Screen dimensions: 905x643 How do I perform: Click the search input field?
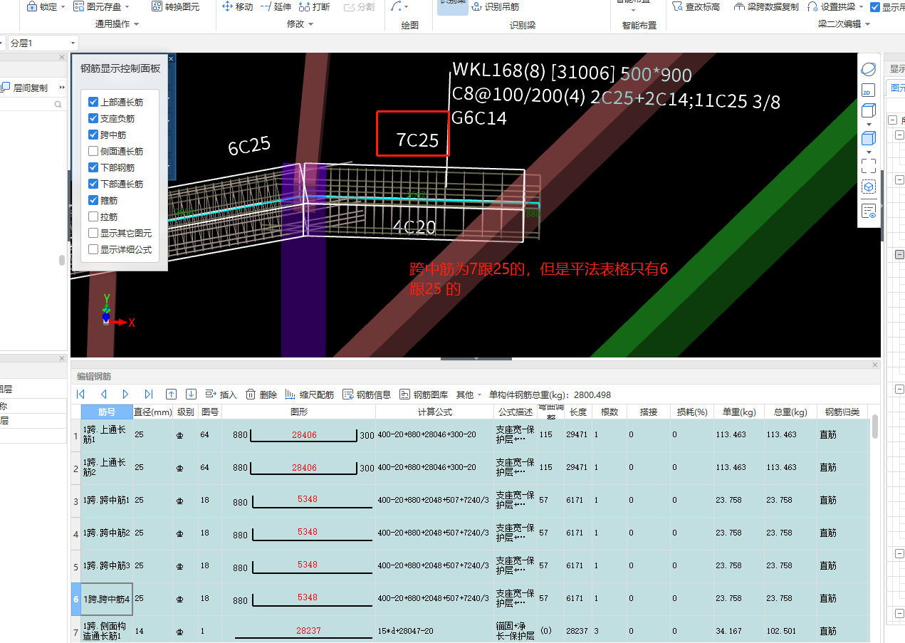[x=27, y=104]
